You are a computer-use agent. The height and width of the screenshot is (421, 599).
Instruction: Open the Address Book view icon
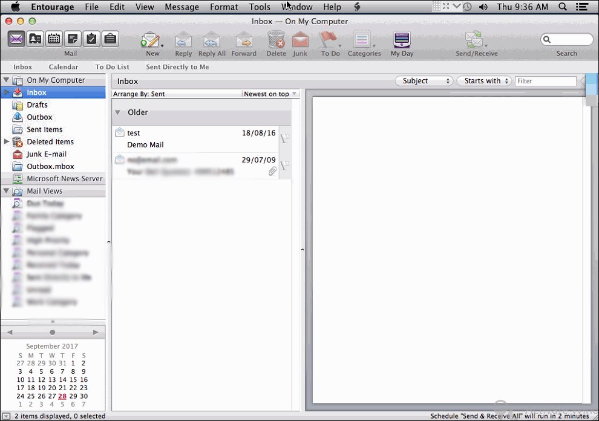coord(35,39)
